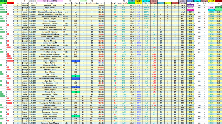Click the 'Тулуза - Монако' cell
This screenshot has width=222, height=124.
tap(50, 41)
